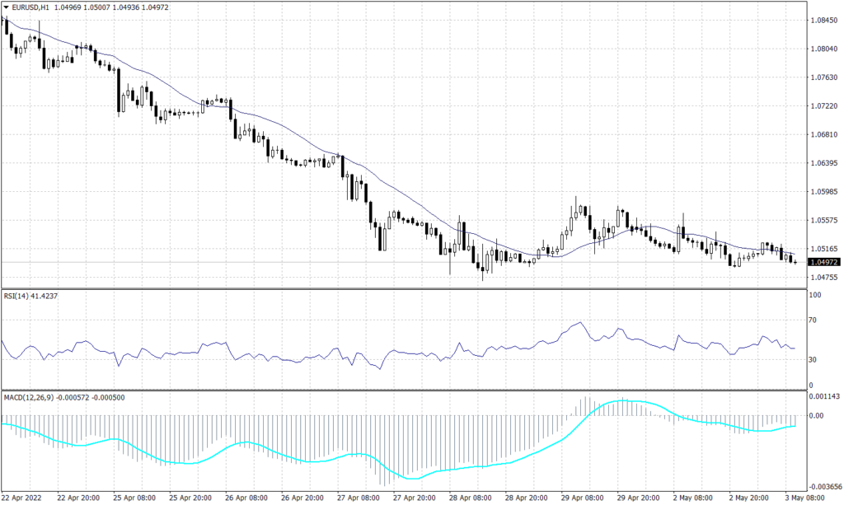Click the current price tag showing 1.04972
The height and width of the screenshot is (505, 844).
[x=823, y=260]
